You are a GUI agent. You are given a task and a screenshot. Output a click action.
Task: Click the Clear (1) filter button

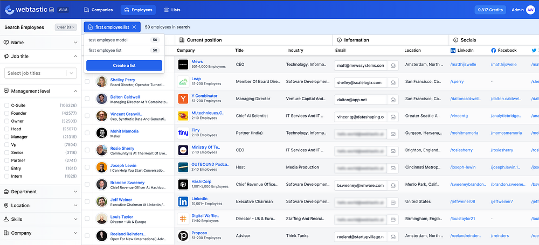click(66, 27)
